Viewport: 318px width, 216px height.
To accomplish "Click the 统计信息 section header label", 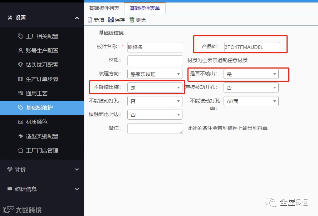I will [26, 189].
